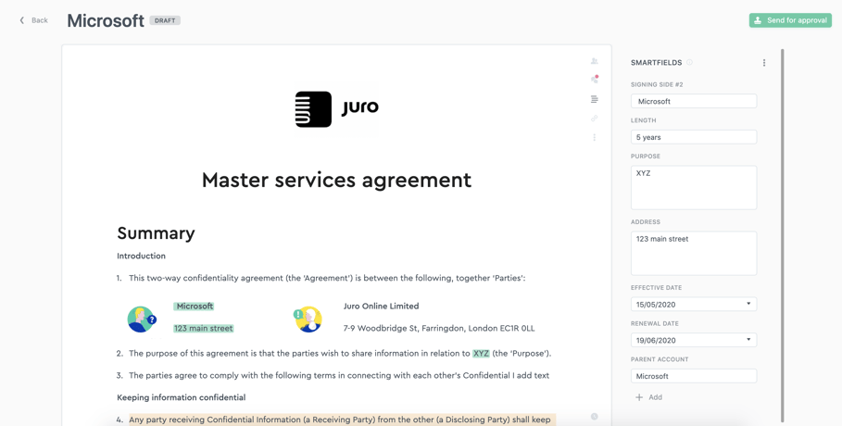Click the Smartfields panel scrollbar

(x=783, y=235)
